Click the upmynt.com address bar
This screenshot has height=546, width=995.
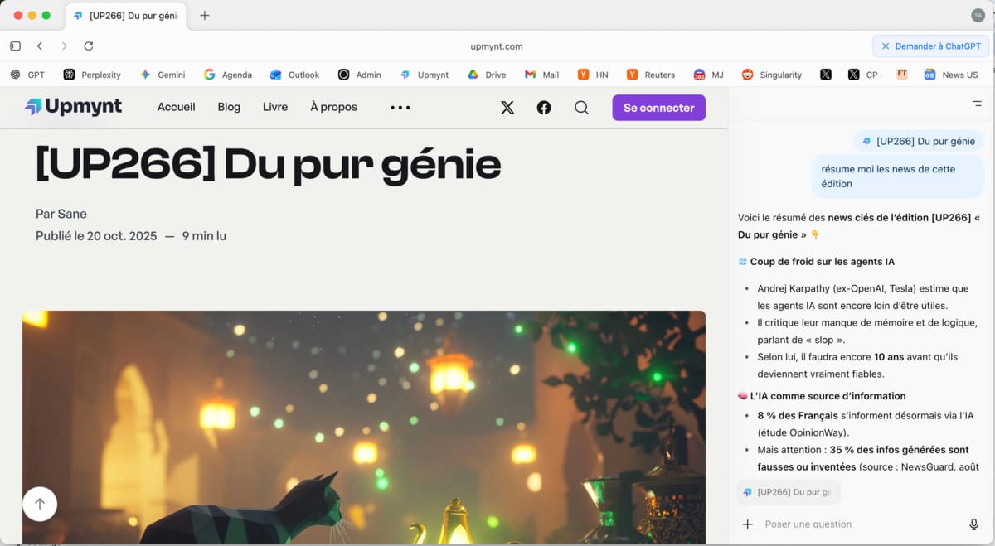tap(497, 46)
